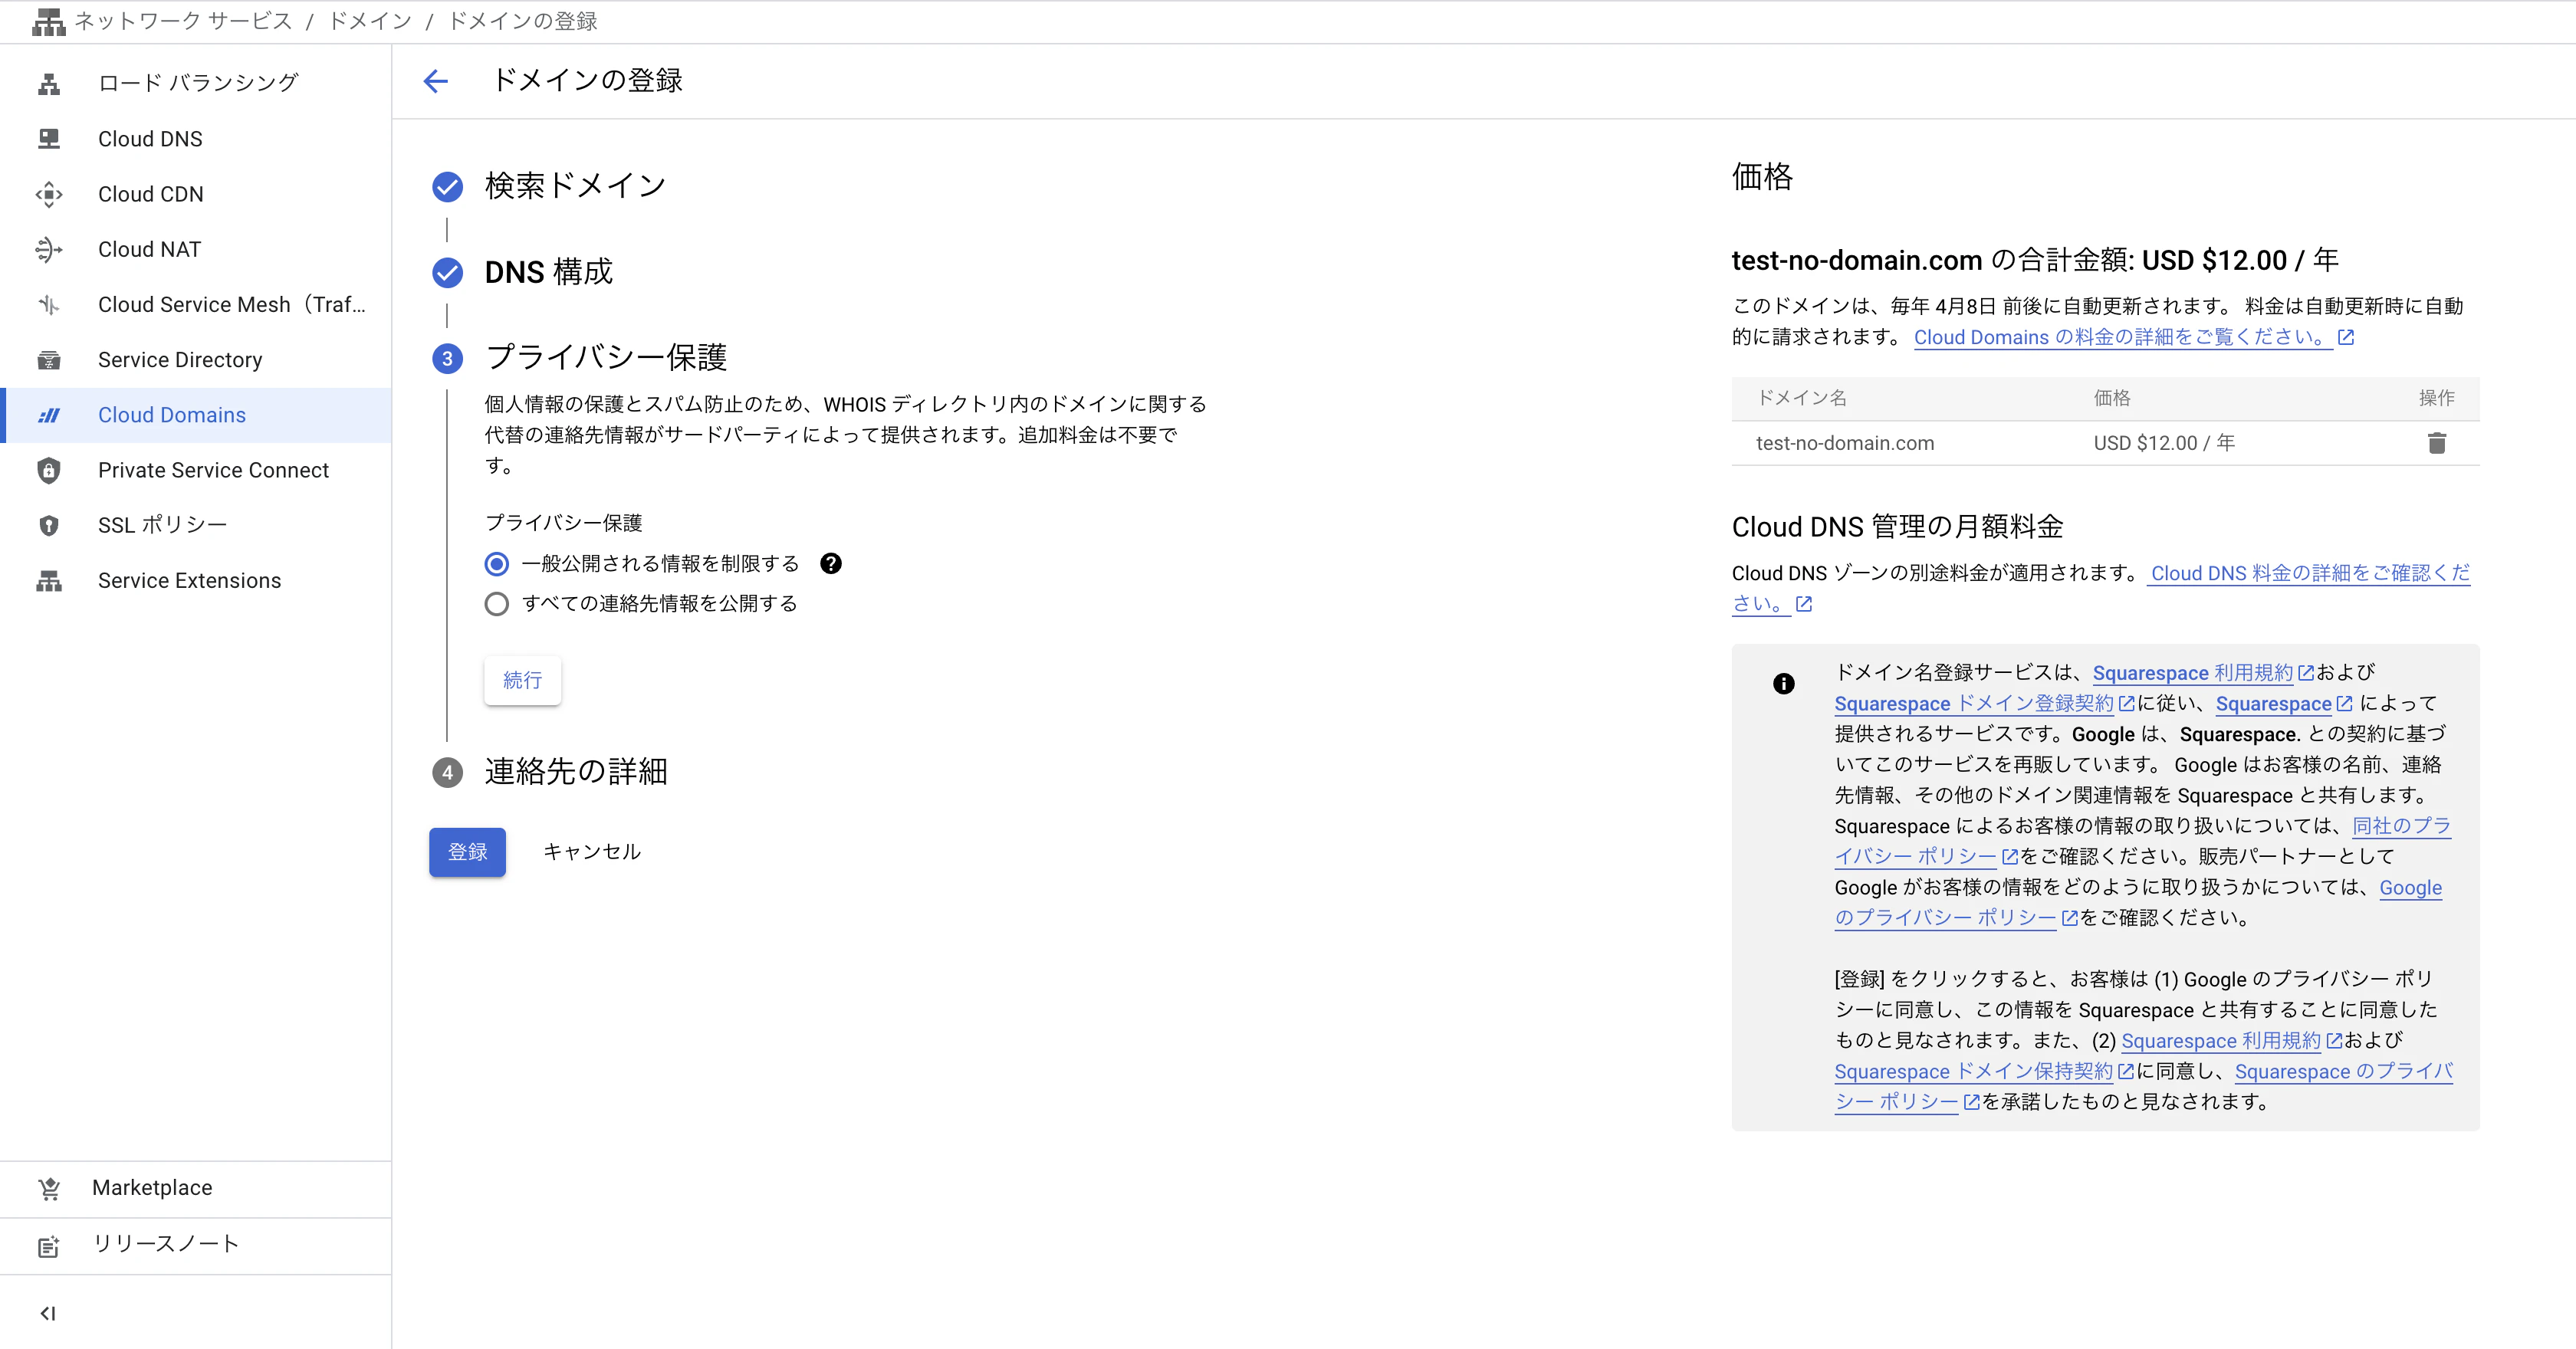Open Service Directory in sidebar
The image size is (2576, 1349).
196,360
